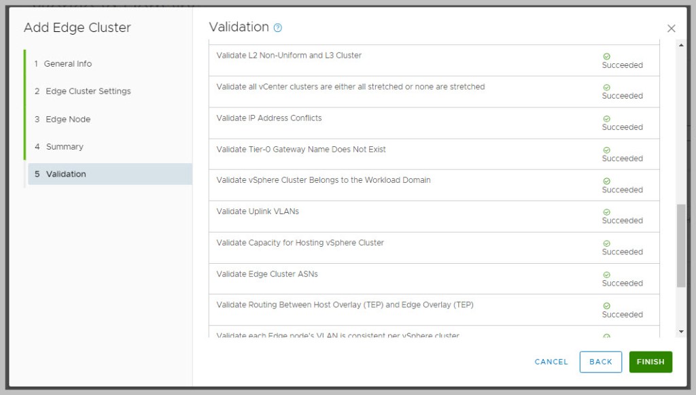The image size is (696, 395).
Task: Select the Validation step in sidebar
Action: point(65,174)
